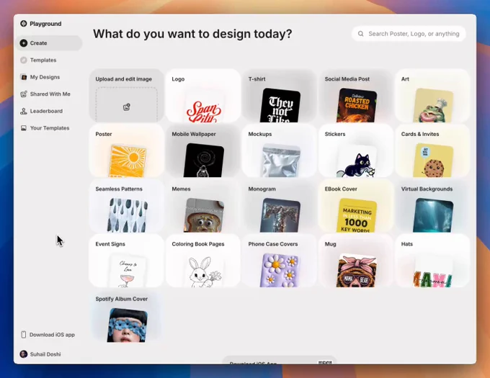Open the T-shirt design category
The image size is (490, 378).
point(280,96)
